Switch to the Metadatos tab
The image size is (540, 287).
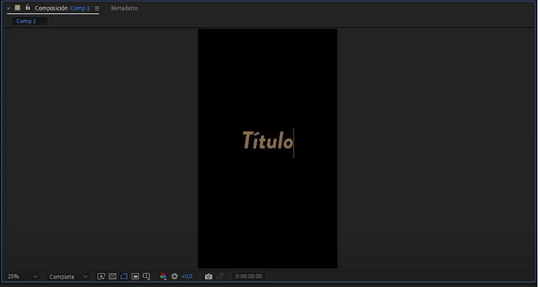(125, 9)
